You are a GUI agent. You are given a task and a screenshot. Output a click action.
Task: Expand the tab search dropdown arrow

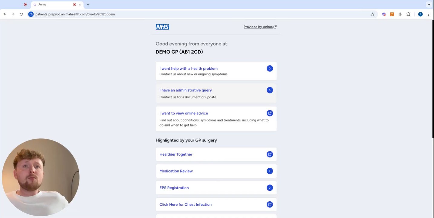[429, 5]
